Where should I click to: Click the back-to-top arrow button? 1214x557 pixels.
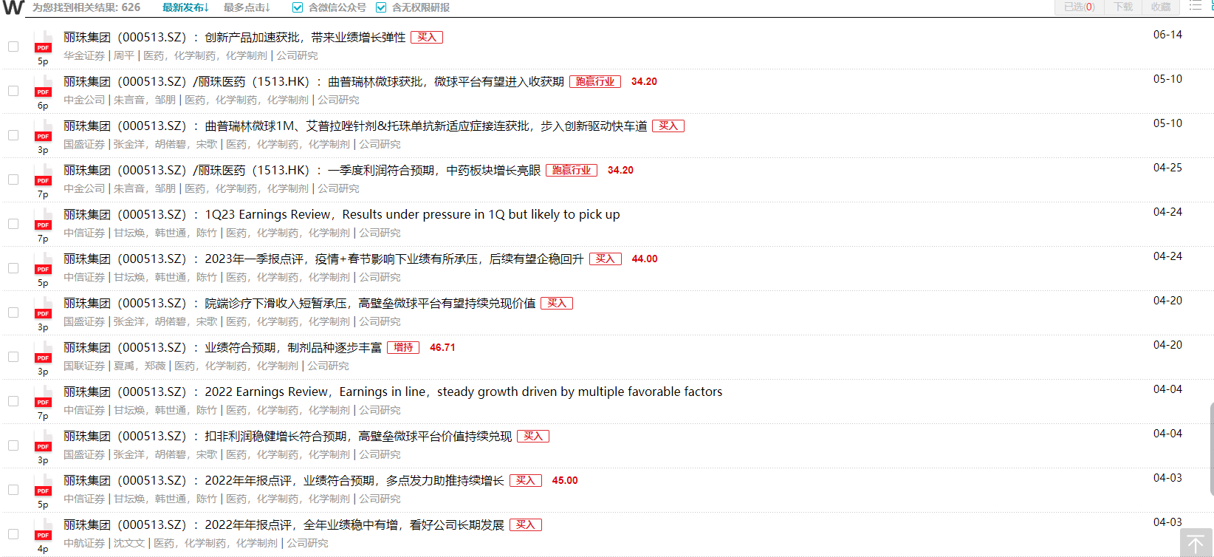[x=1196, y=543]
